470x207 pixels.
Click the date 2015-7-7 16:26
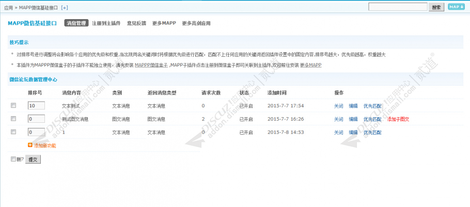tap(286, 119)
